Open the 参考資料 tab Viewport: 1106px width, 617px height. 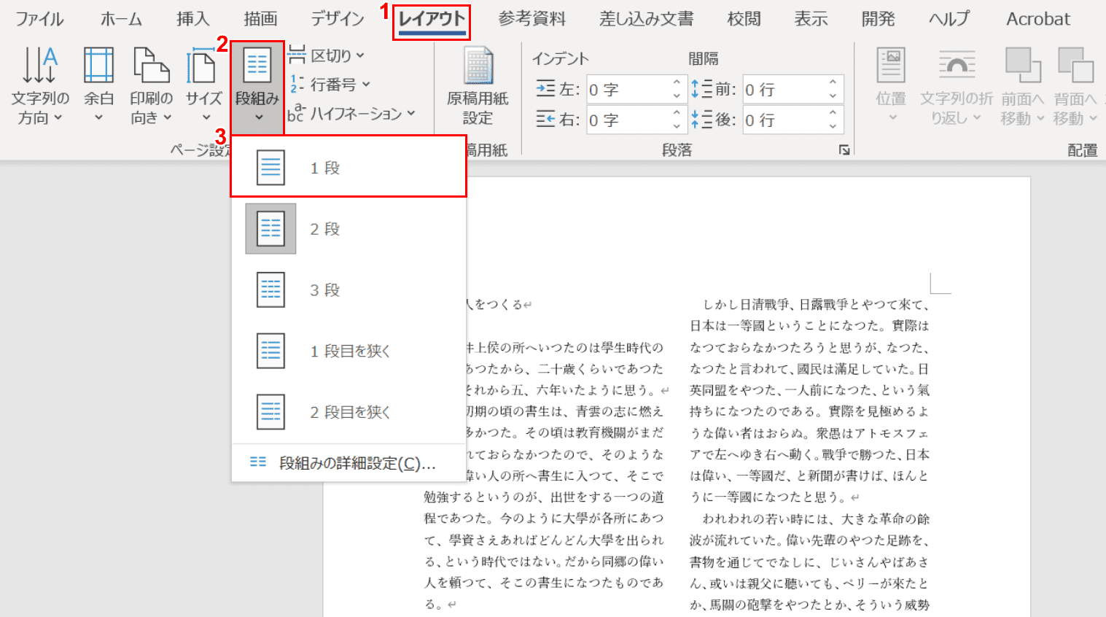tap(532, 19)
